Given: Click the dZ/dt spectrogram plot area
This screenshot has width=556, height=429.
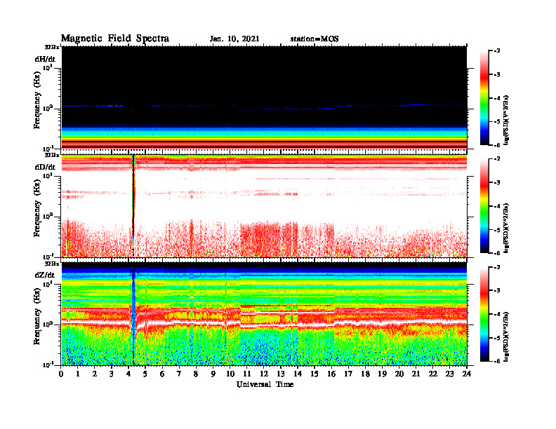Looking at the screenshot, I should pos(264,314).
